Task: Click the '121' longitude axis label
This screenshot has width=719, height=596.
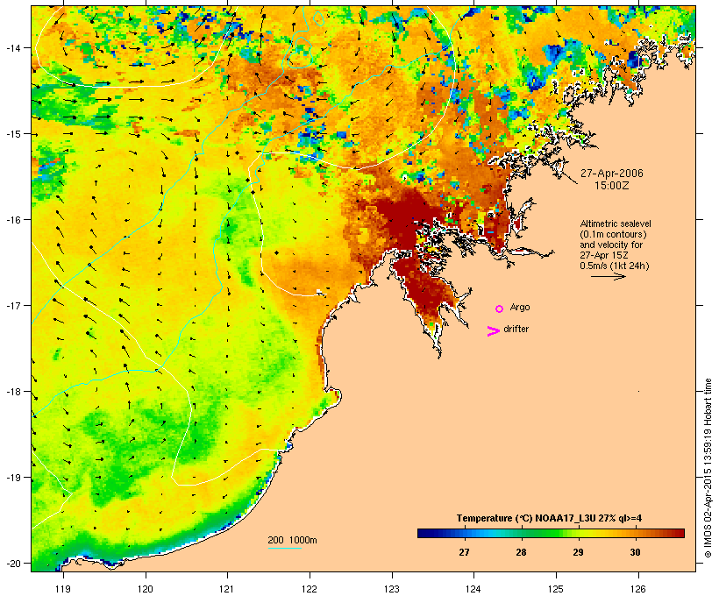Action: click(227, 588)
